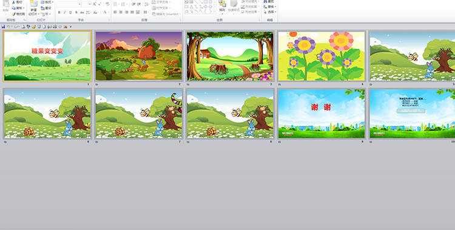
Task: Open the font color picker
Action: point(106,13)
